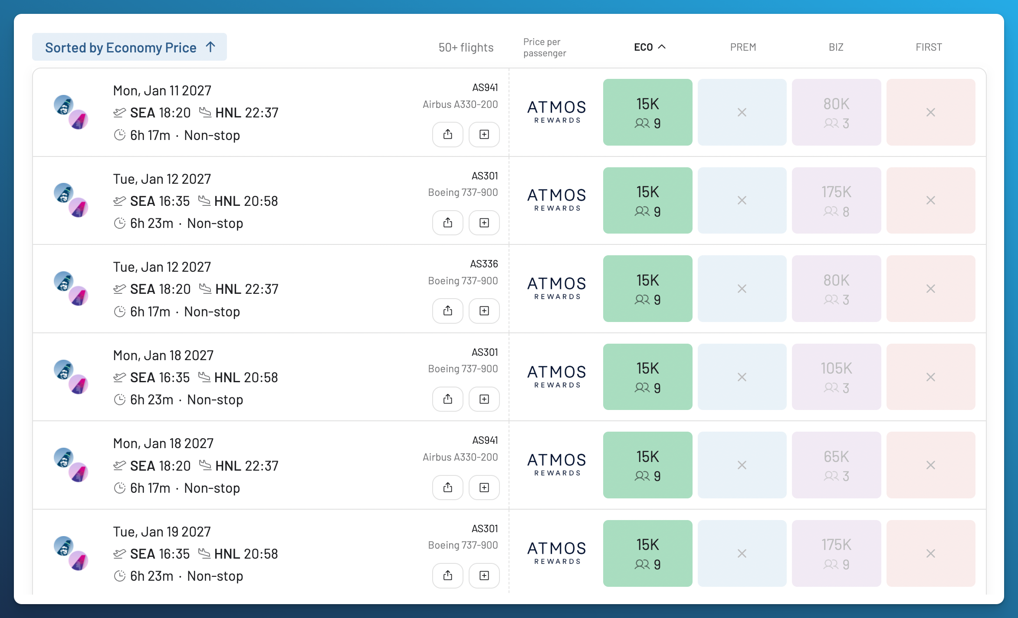Click 'Airbus A330-200' on Jan 18 flight
This screenshot has width=1018, height=618.
460,457
